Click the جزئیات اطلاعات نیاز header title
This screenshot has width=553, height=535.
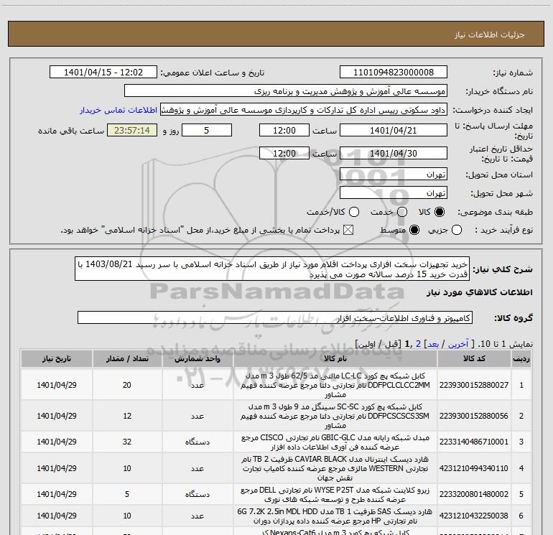(x=489, y=34)
